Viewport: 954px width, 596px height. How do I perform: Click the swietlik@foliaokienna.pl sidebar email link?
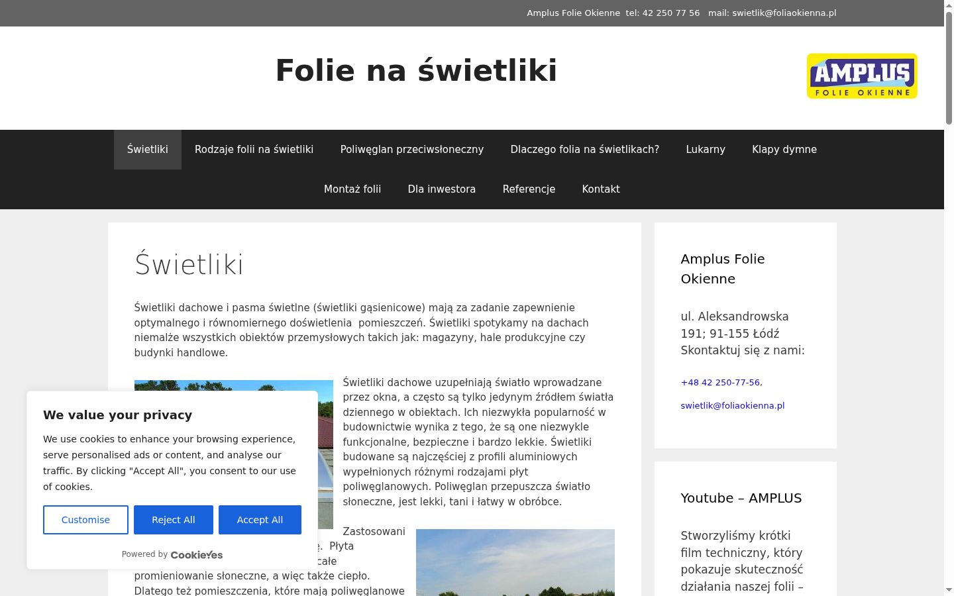coord(733,406)
